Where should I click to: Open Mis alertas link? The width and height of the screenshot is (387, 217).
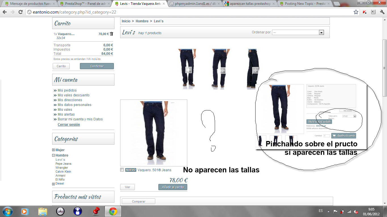point(66,114)
